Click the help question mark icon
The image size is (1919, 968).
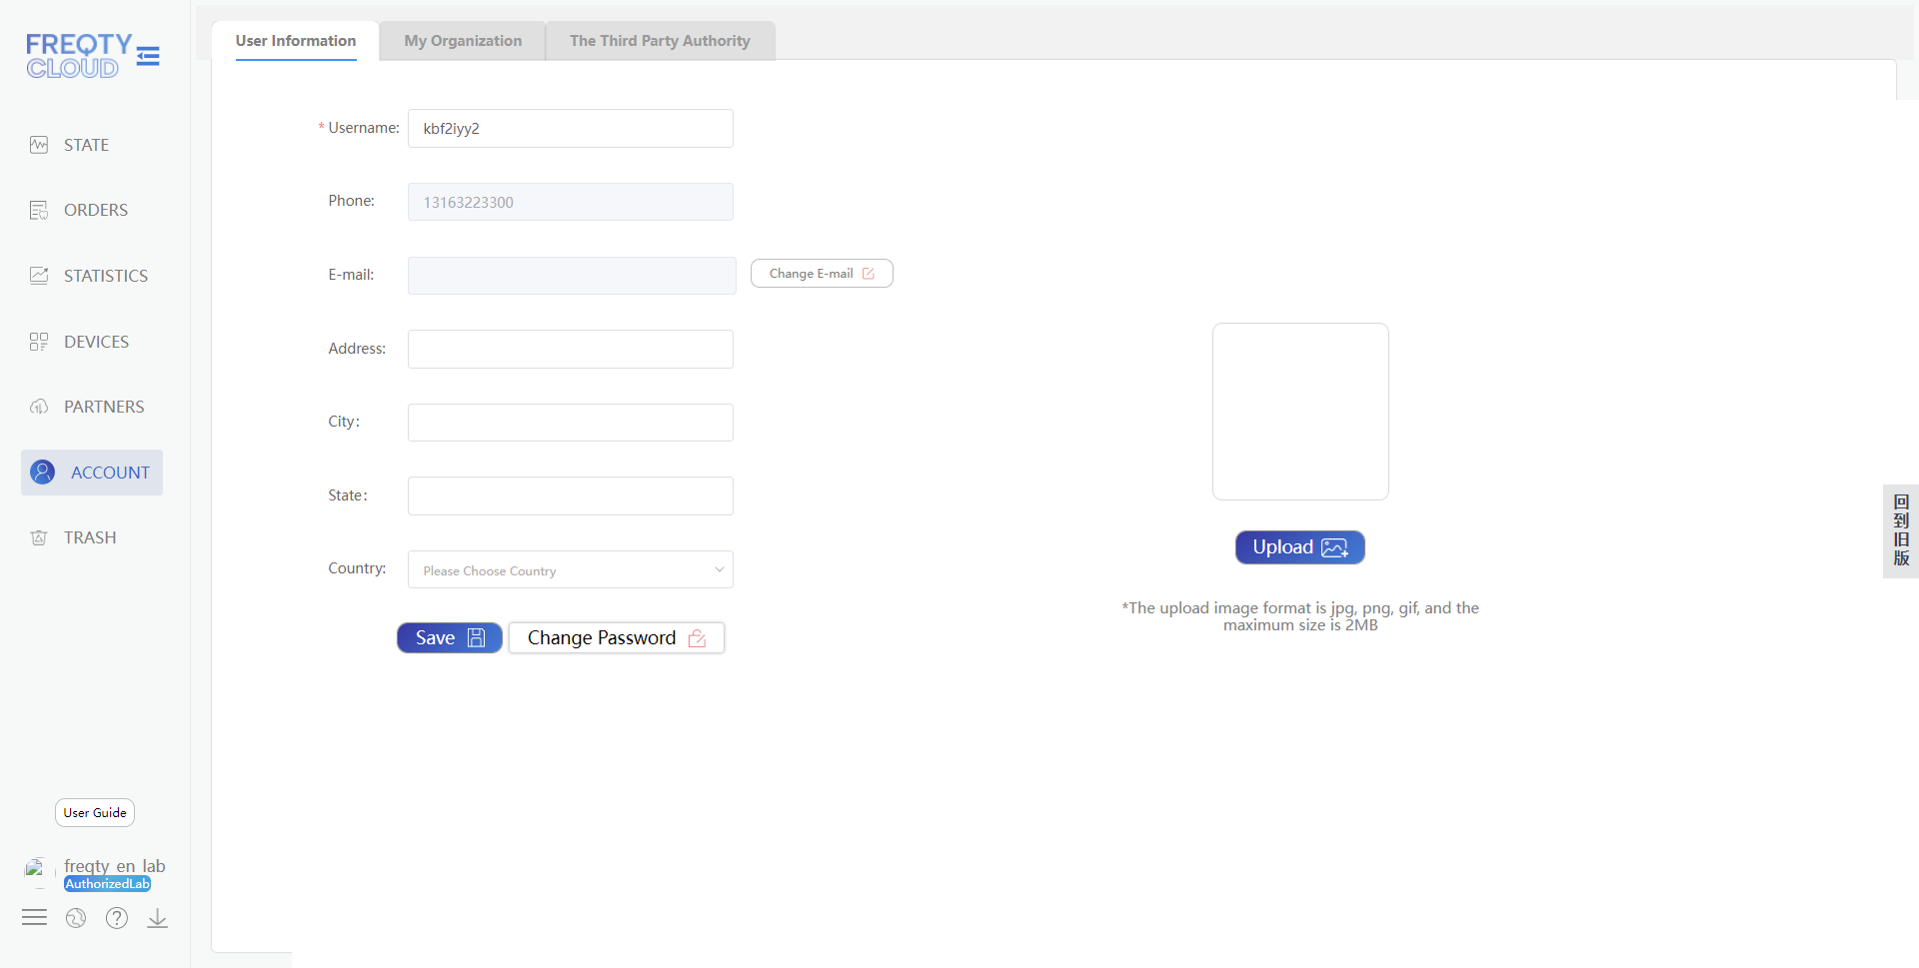tap(117, 918)
